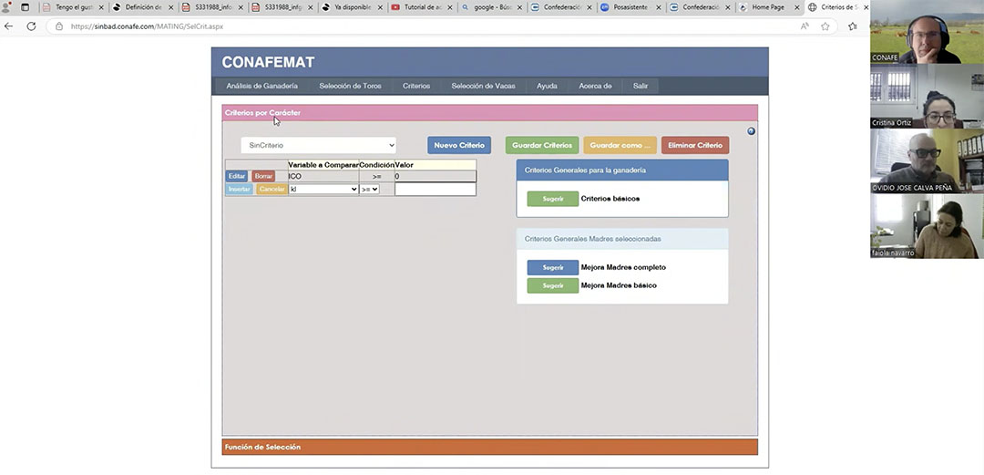Click the Eliminar Criterio button

point(695,145)
